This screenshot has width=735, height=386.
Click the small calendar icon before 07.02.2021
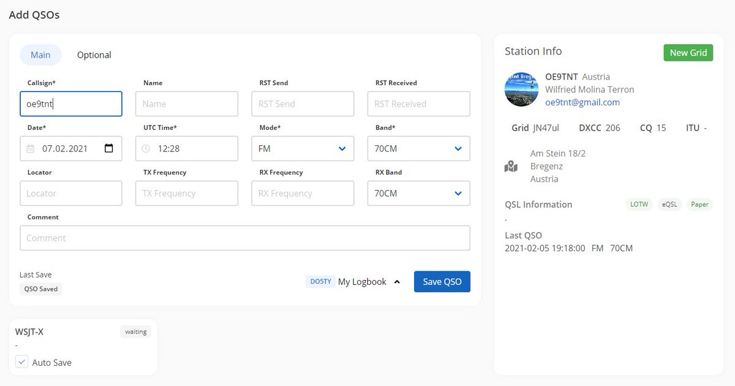pyautogui.click(x=31, y=148)
